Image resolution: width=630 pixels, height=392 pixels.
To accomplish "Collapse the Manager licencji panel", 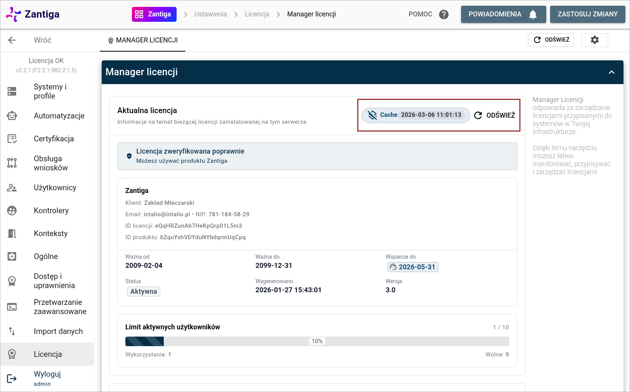I will tap(611, 72).
